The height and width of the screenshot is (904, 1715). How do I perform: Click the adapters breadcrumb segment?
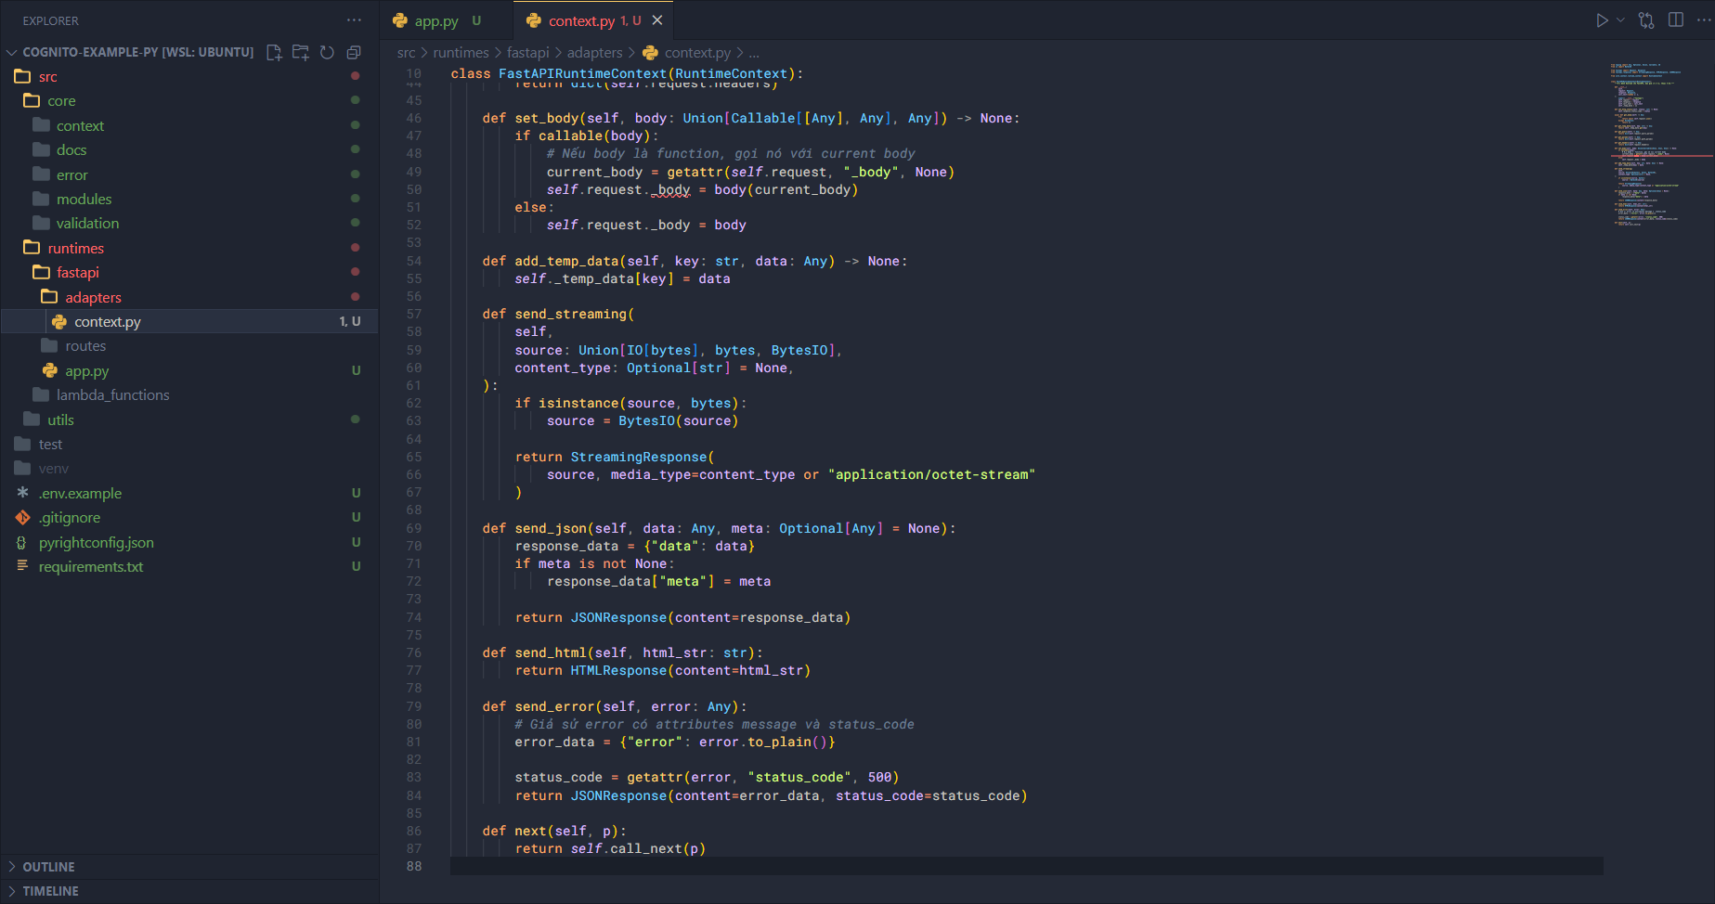click(x=594, y=53)
